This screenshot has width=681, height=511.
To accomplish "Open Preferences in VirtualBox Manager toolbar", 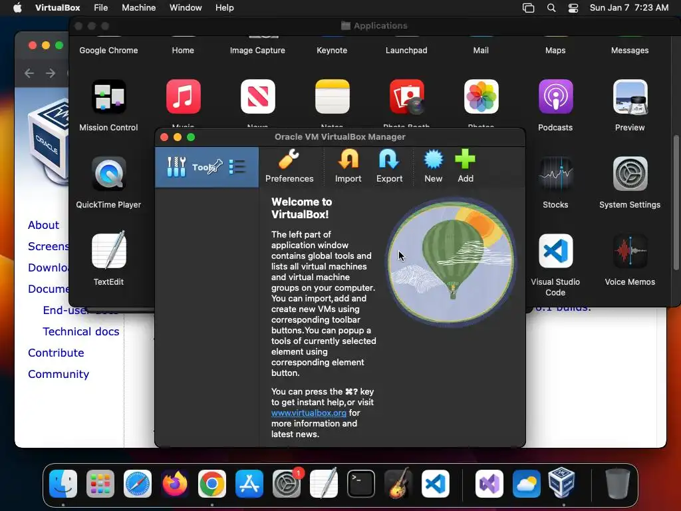I will 289,166.
